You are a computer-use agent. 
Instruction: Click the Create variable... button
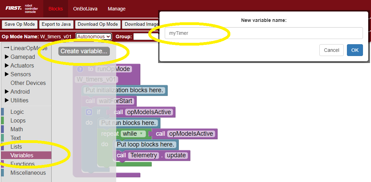84,51
